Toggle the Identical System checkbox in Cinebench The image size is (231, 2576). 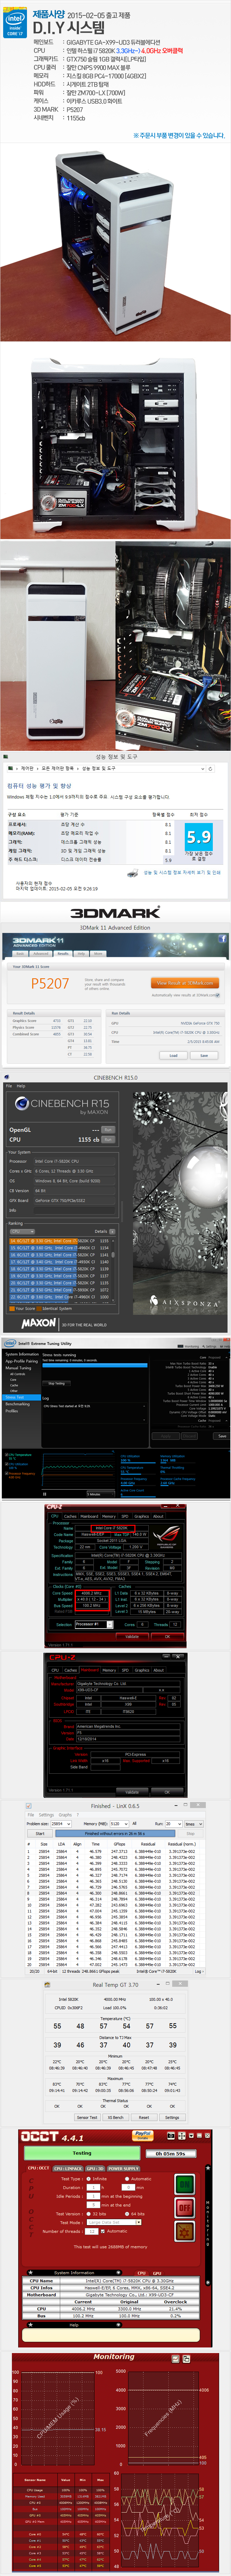(39, 1308)
